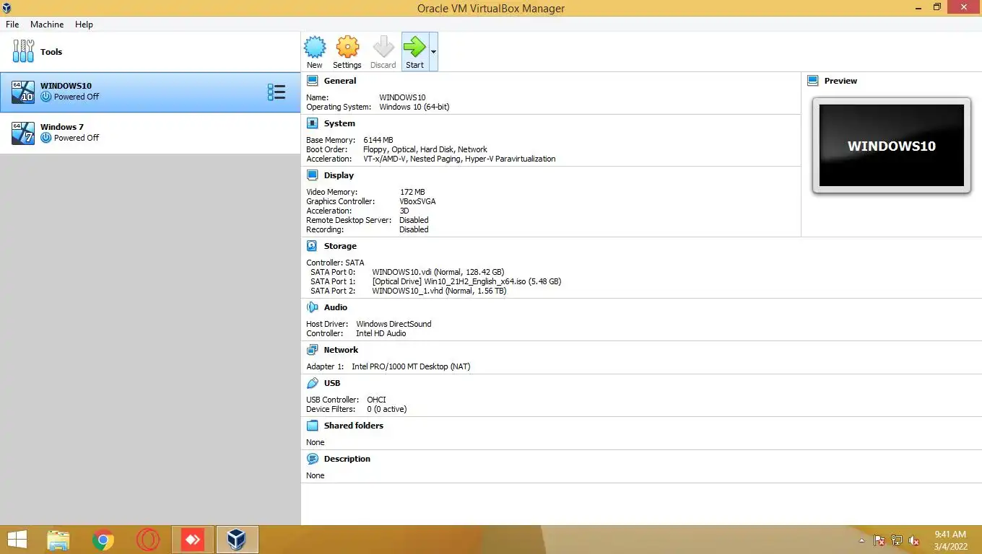Click the Preview panel header
The image size is (982, 554).
pos(840,81)
